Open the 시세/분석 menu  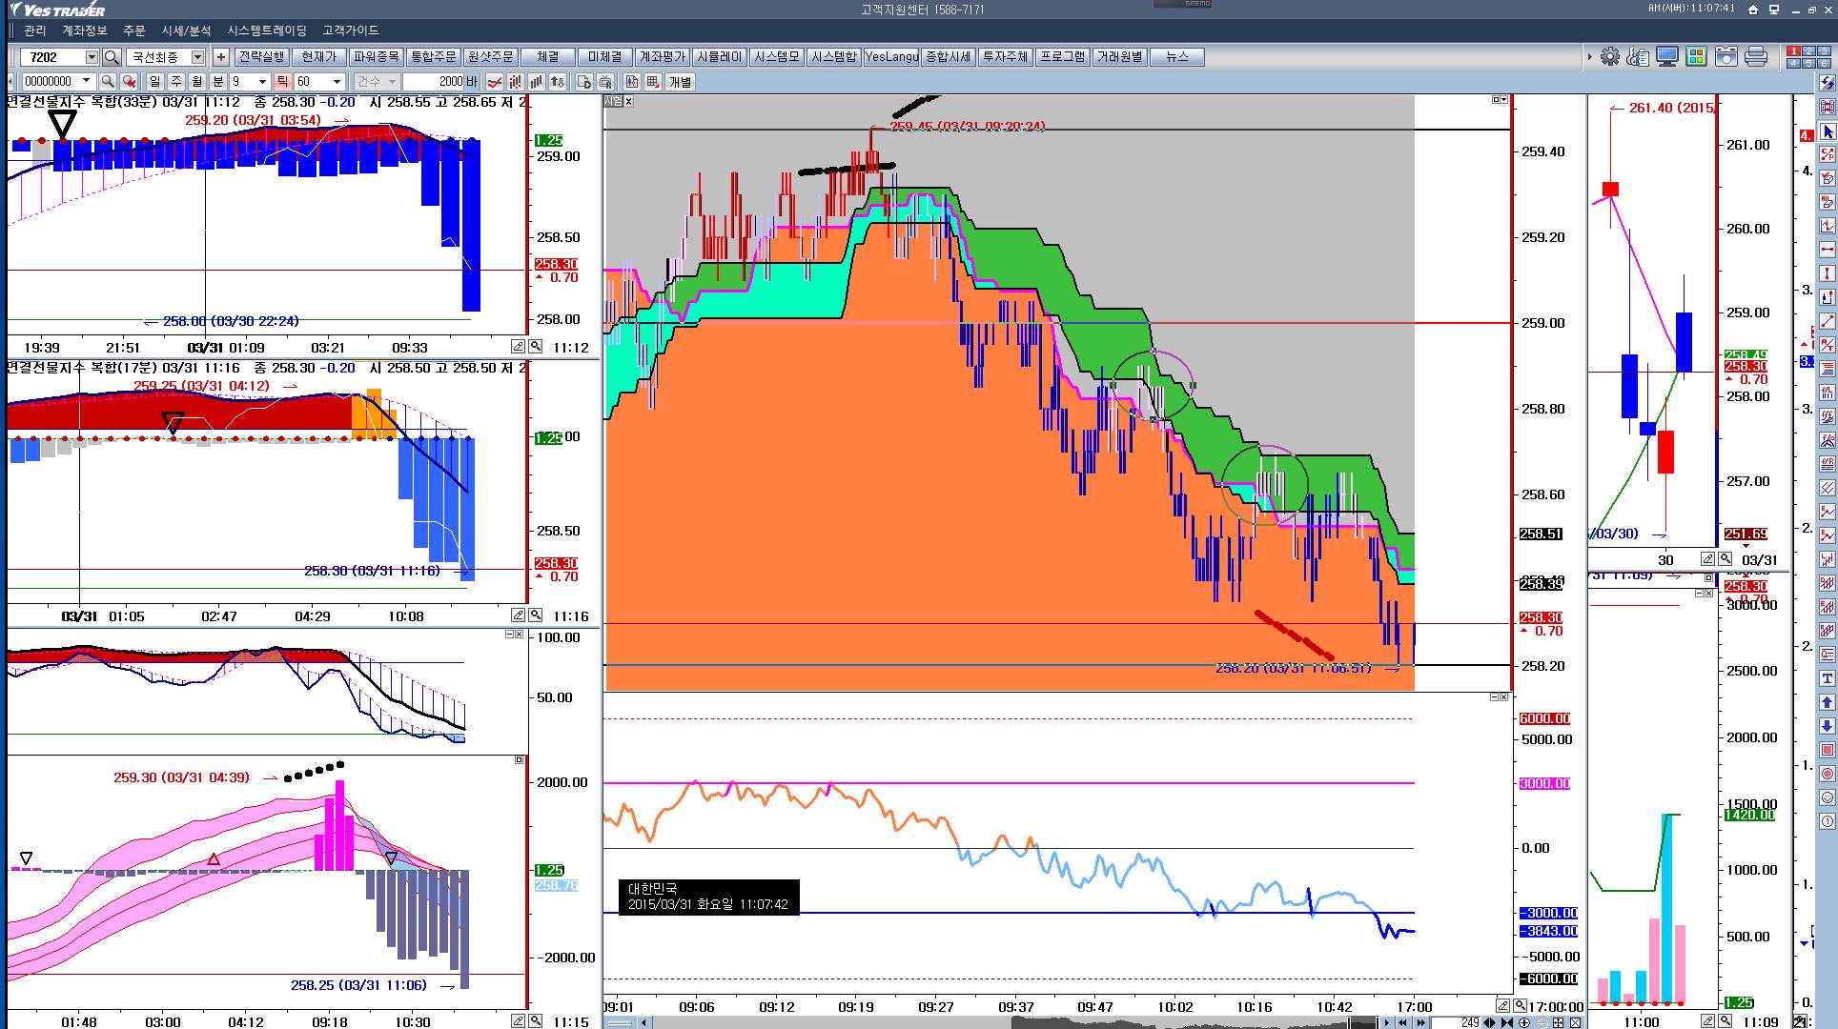point(186,30)
